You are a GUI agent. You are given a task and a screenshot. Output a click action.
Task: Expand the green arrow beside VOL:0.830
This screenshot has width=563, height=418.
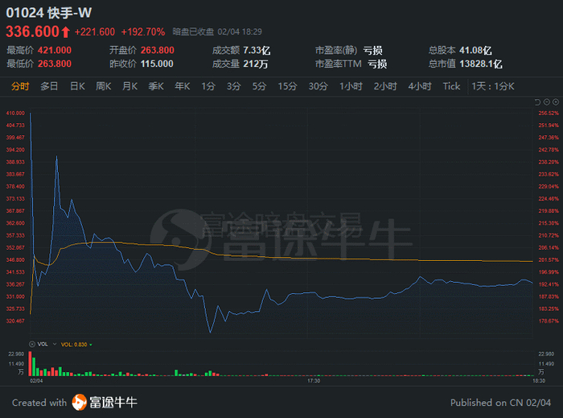pos(91,345)
